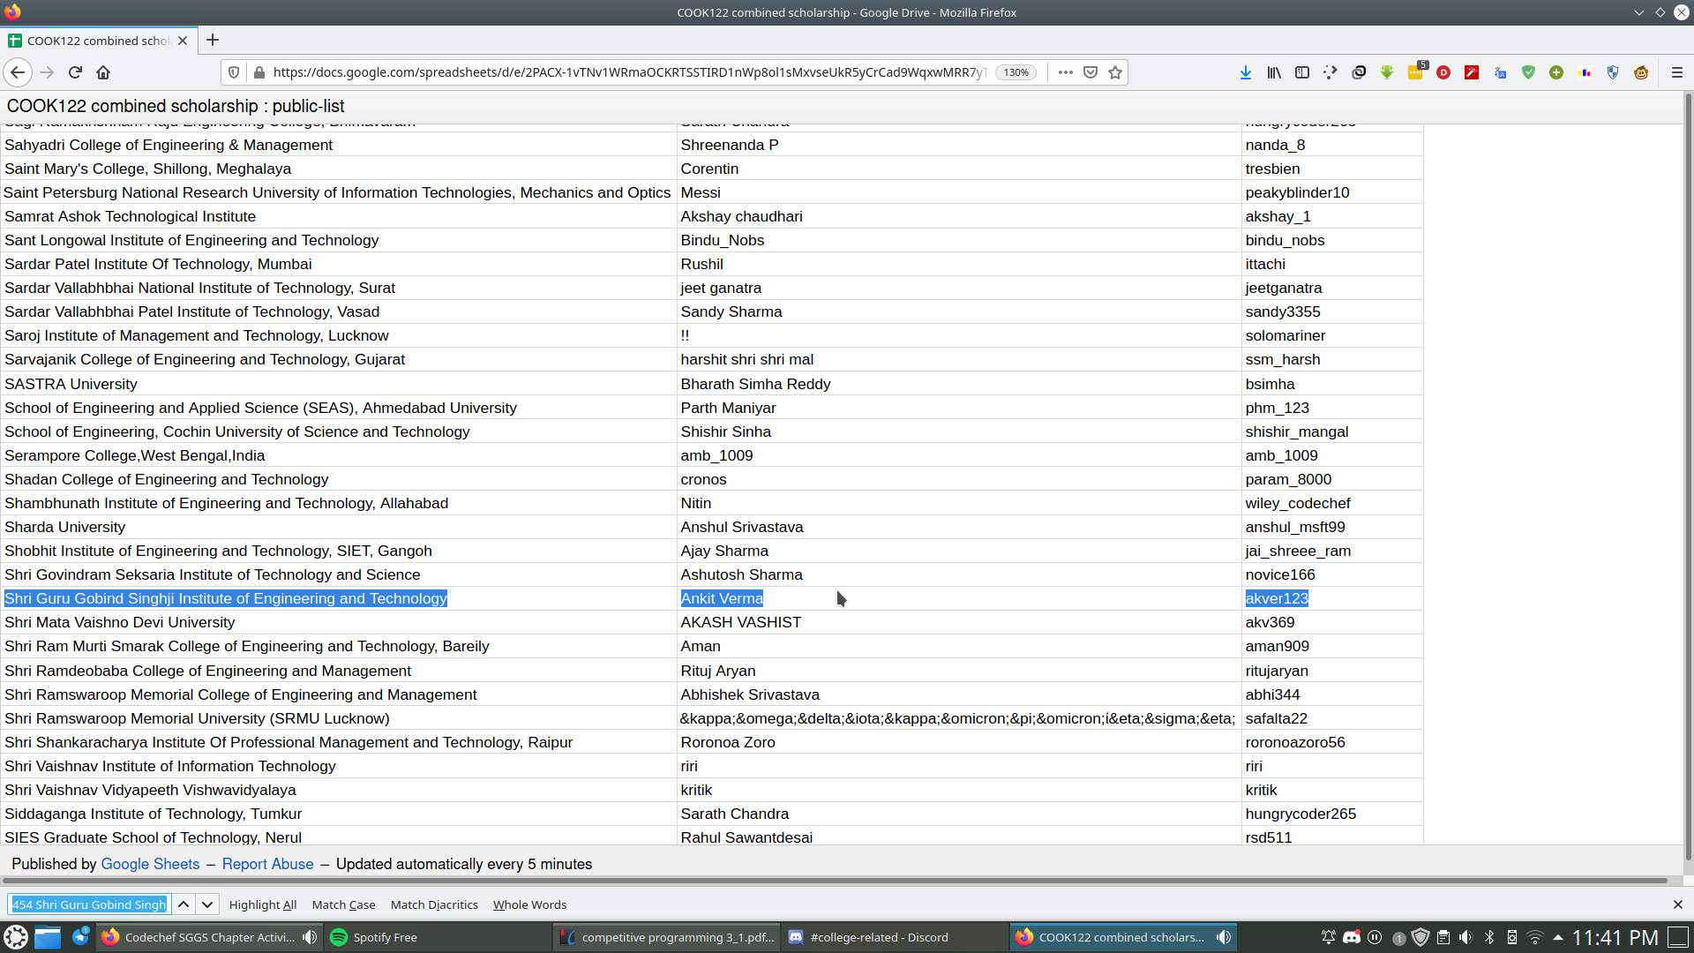The height and width of the screenshot is (953, 1694).
Task: Bookmark this page with star icon
Action: [1115, 72]
